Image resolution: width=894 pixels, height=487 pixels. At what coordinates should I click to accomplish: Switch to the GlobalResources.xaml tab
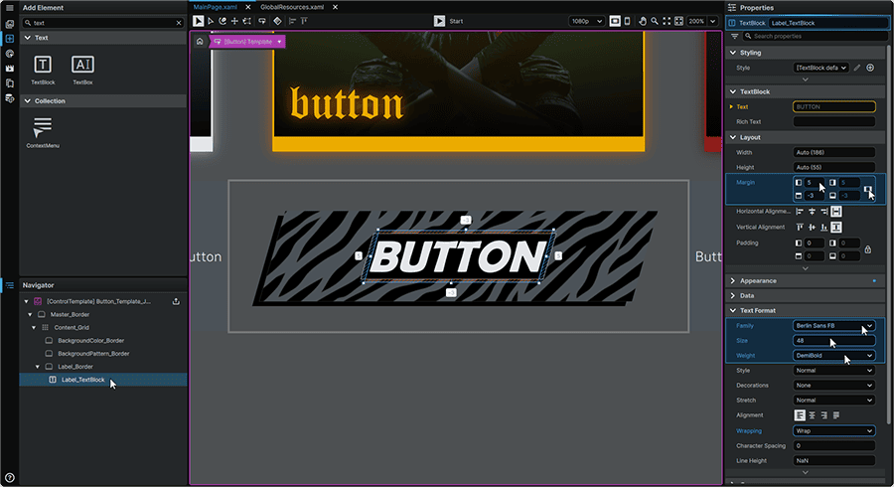point(292,7)
